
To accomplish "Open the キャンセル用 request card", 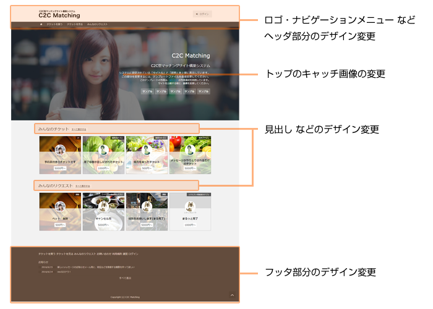I will tap(103, 211).
